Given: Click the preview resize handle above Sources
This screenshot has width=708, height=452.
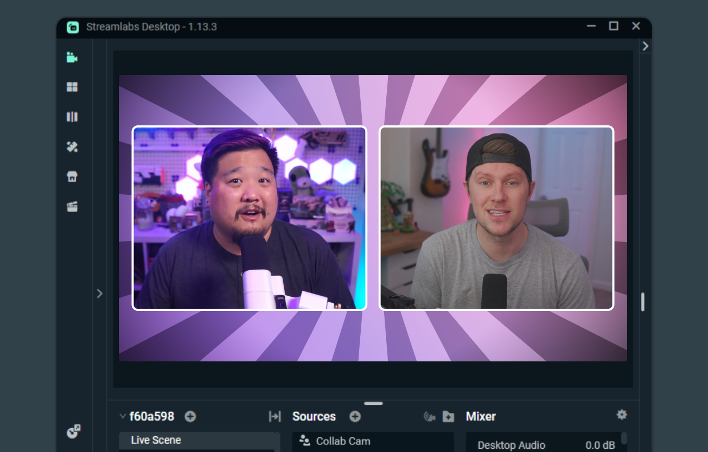Looking at the screenshot, I should 373,403.
